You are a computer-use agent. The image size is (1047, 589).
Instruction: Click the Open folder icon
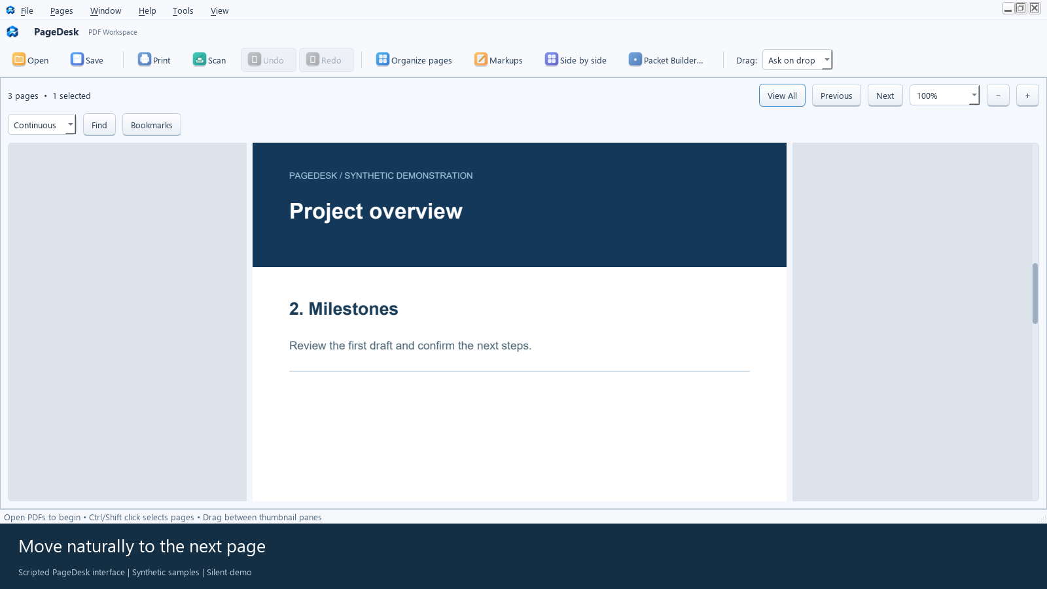coord(19,60)
